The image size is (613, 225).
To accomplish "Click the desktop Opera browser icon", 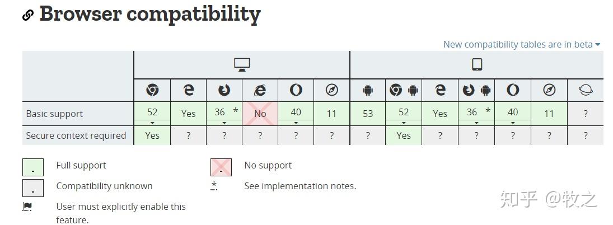I will pos(296,90).
